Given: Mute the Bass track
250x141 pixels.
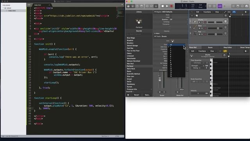Looking at the screenshot, I should (199, 28).
